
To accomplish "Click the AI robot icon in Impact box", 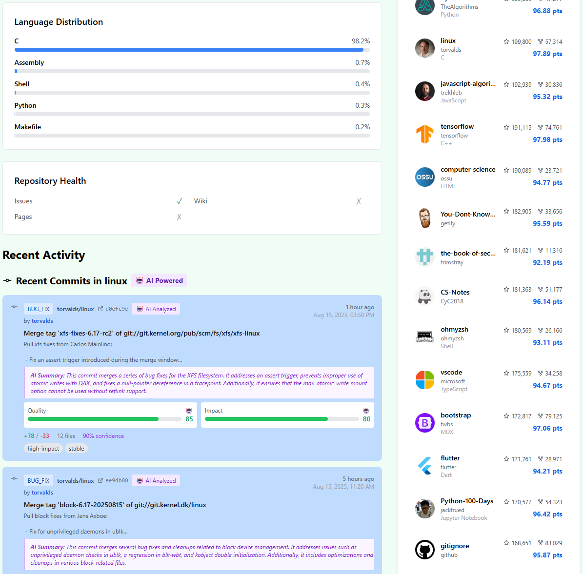I will point(366,411).
